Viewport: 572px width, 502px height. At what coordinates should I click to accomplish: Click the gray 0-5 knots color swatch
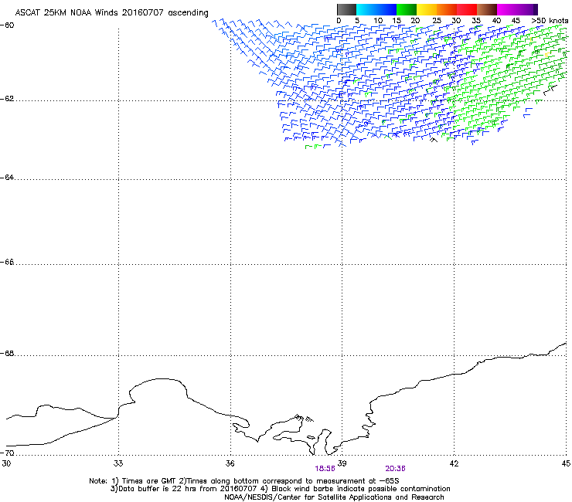346,9
